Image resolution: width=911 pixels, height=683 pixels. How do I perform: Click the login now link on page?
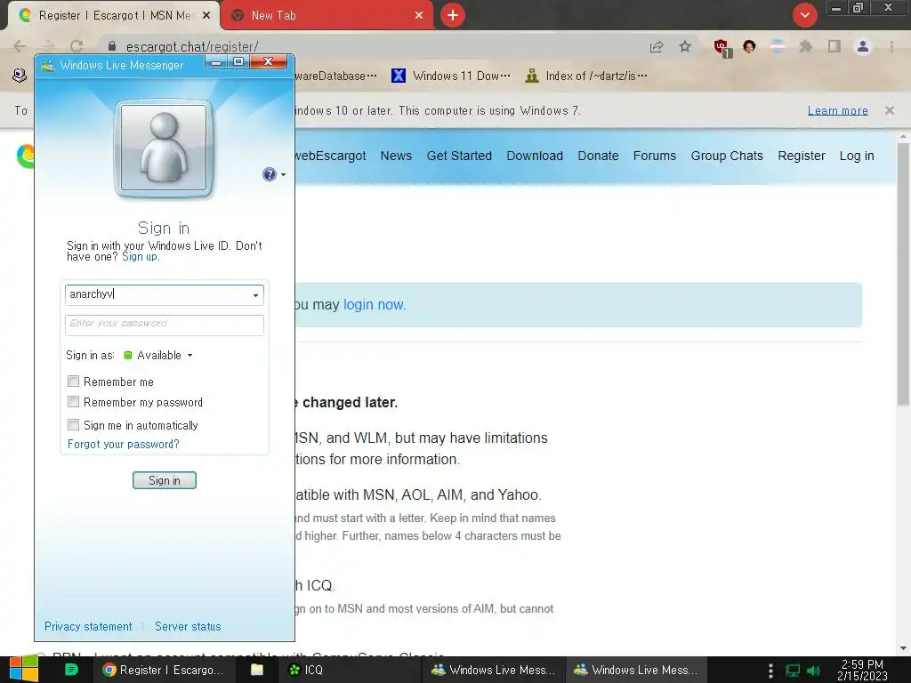(374, 305)
